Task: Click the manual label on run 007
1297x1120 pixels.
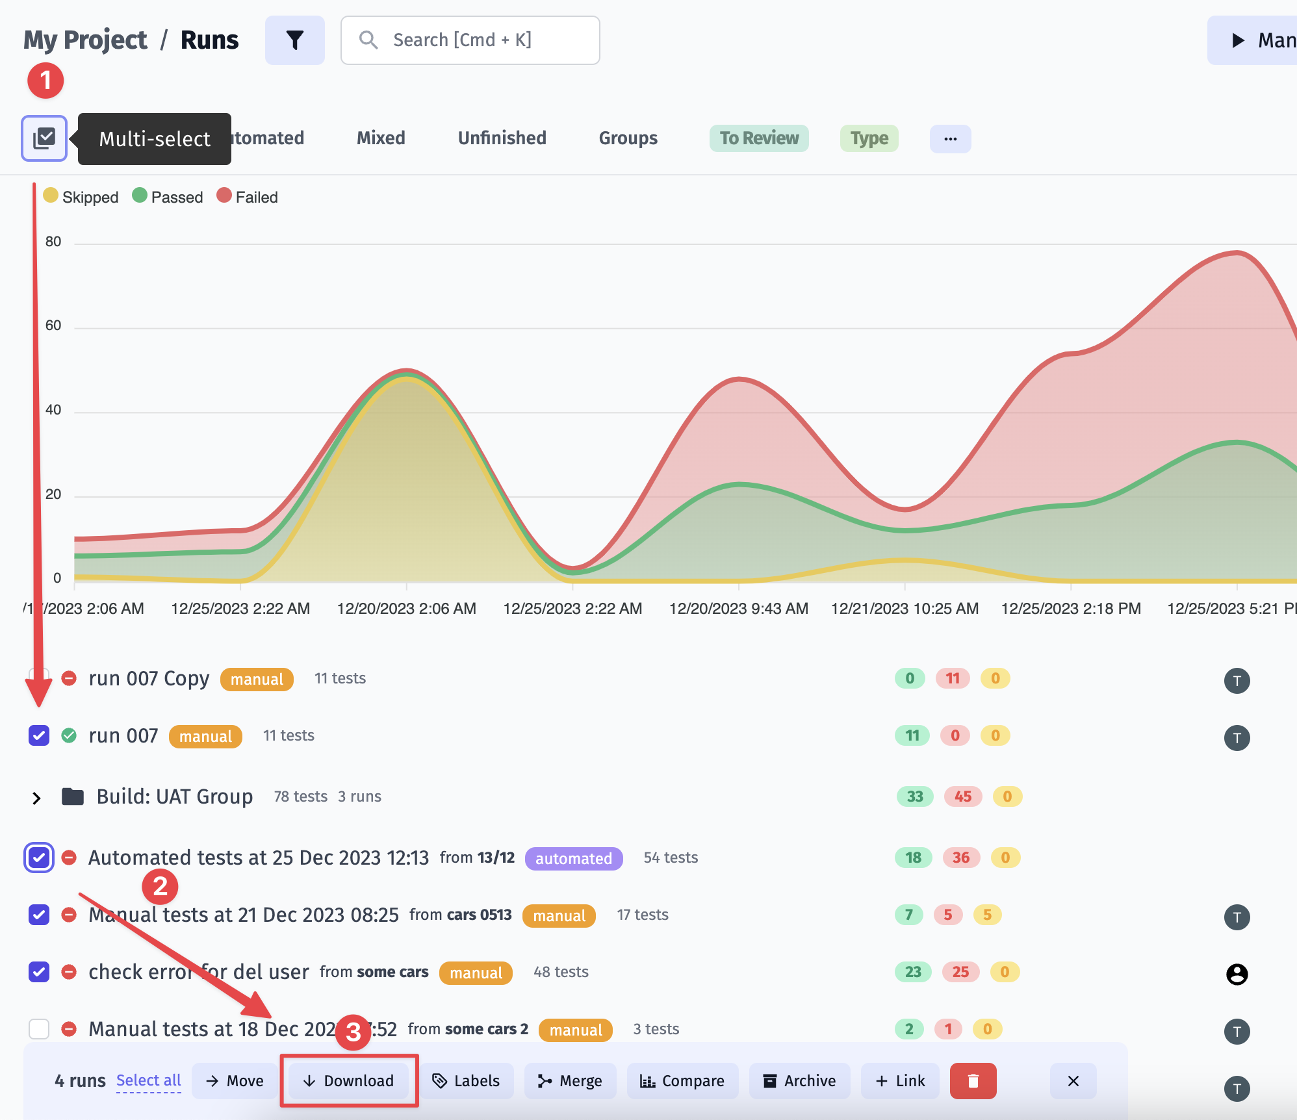Action: click(x=205, y=736)
